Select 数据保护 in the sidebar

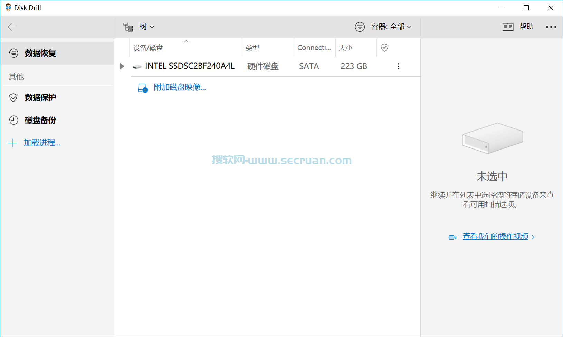pyautogui.click(x=57, y=97)
